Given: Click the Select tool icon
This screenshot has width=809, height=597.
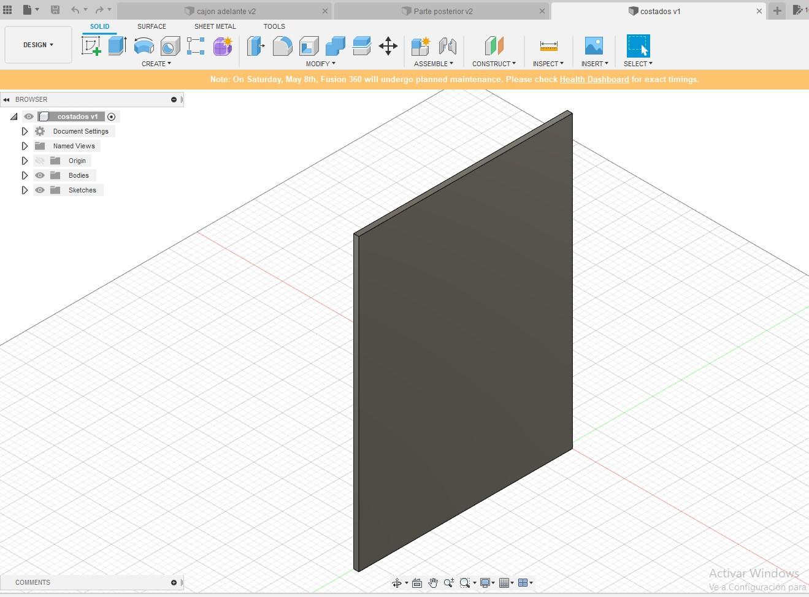Looking at the screenshot, I should coord(638,46).
